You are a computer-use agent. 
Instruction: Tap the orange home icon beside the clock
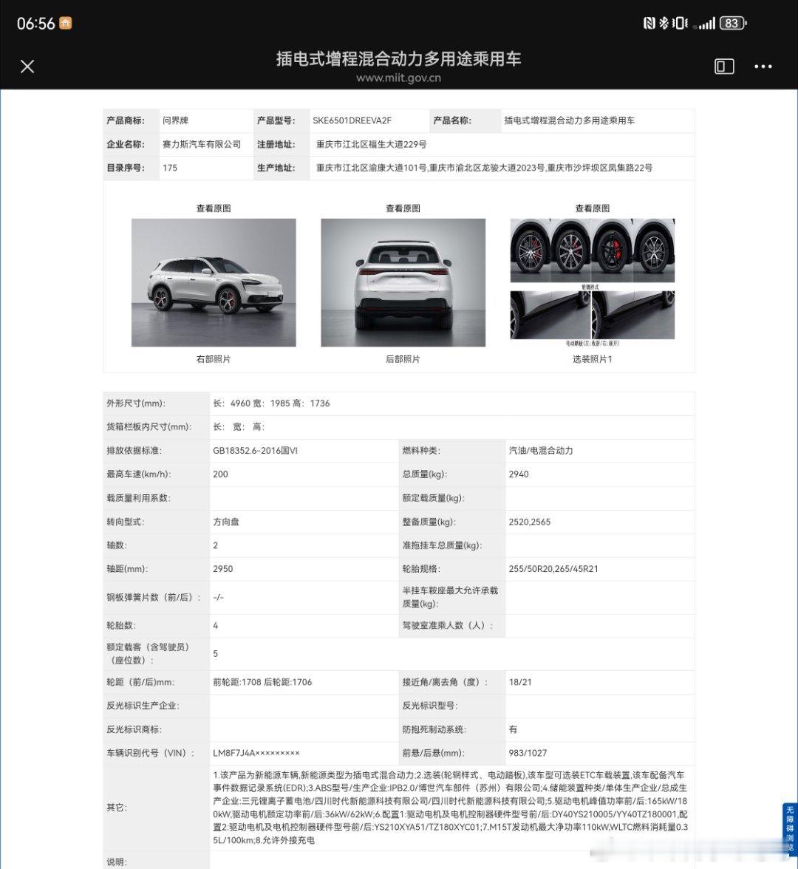(x=65, y=24)
